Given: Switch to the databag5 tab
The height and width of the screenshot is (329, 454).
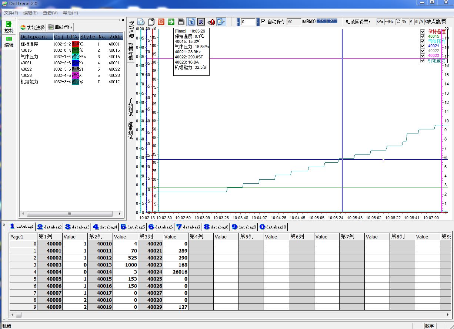Looking at the screenshot, I should [x=133, y=227].
